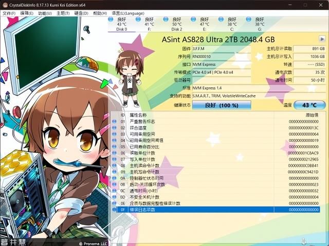Switch to the F: drive tab
329x246 pixels.
pyautogui.click(x=149, y=24)
